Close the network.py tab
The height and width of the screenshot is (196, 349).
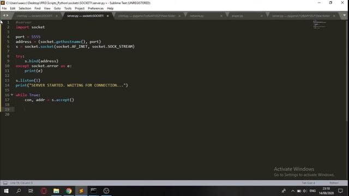[x=221, y=16]
